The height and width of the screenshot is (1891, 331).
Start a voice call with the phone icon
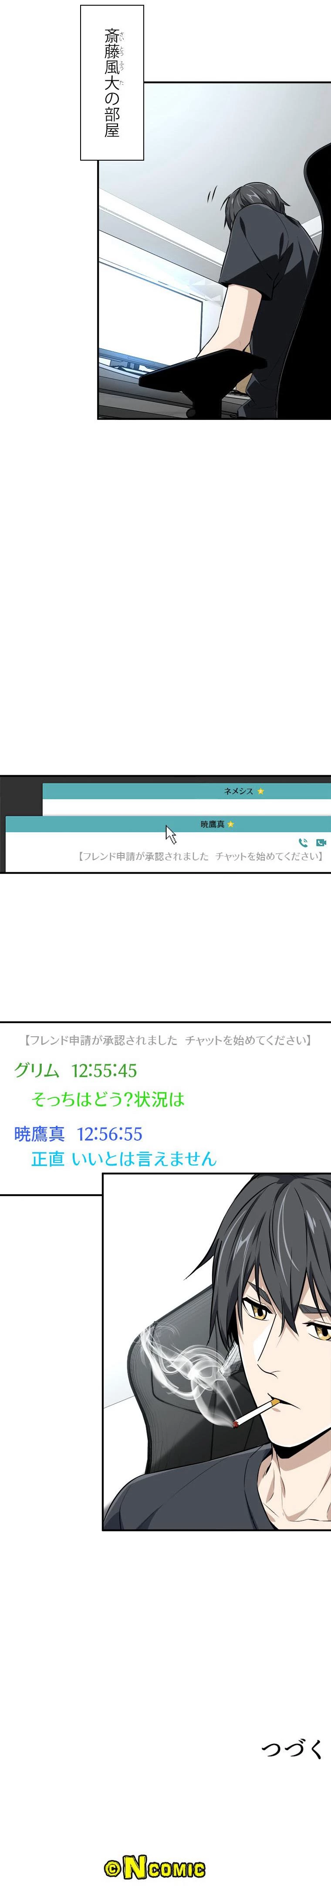(x=302, y=843)
